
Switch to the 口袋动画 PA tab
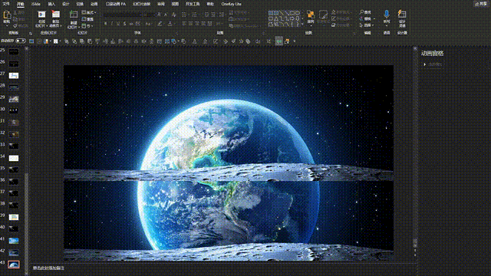point(116,4)
